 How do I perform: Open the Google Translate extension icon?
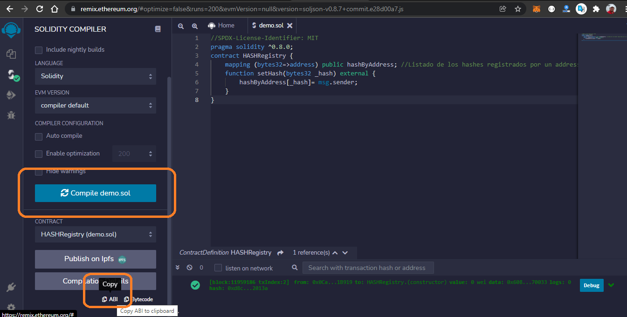(x=581, y=9)
